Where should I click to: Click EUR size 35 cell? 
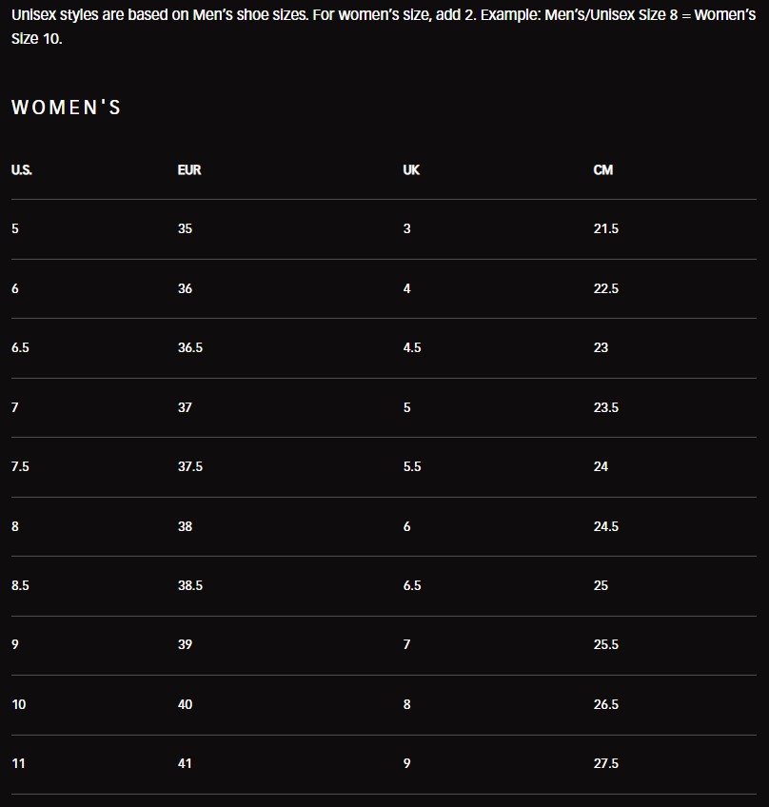coord(185,229)
